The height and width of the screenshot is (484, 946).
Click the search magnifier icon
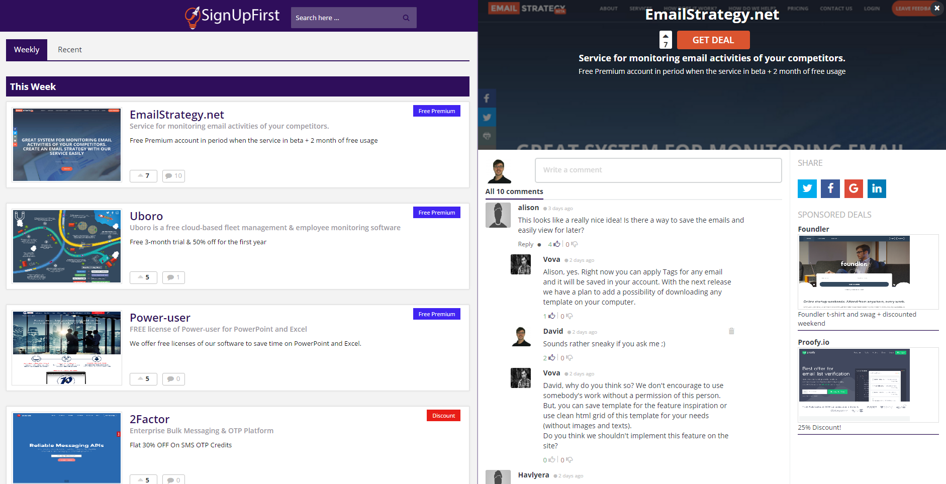click(x=406, y=18)
